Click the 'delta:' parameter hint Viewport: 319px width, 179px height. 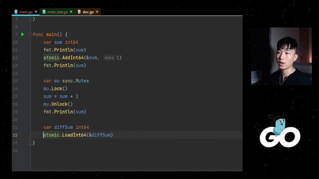point(109,58)
